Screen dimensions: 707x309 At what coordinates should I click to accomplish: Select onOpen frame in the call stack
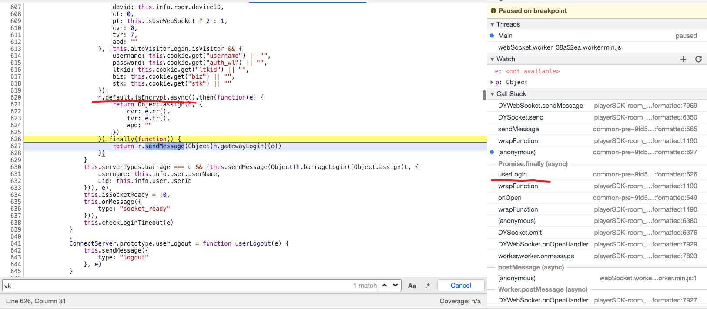(509, 198)
